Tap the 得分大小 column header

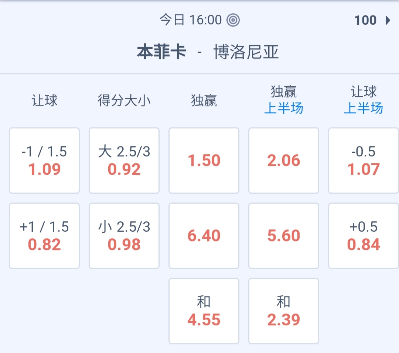(124, 100)
